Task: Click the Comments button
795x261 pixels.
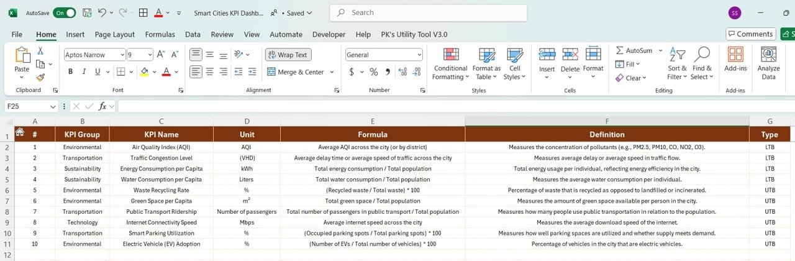Action: [751, 34]
